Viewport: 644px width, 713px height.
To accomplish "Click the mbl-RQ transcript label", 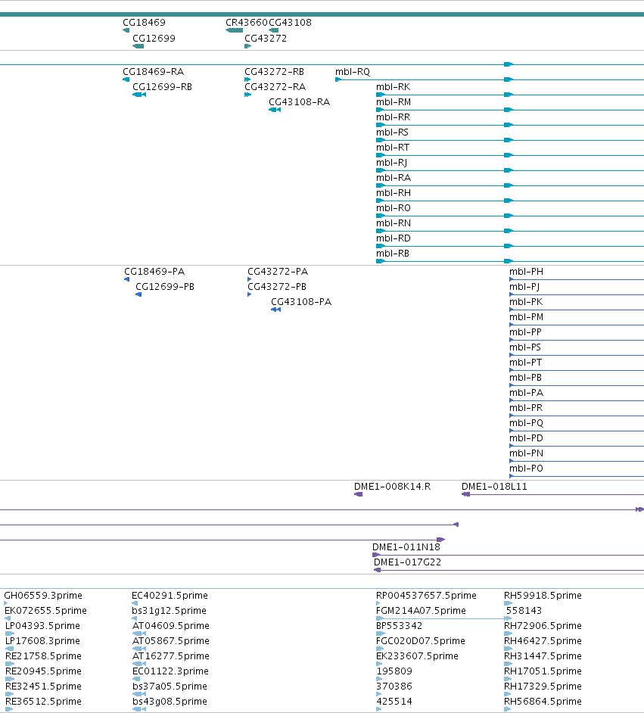I will pyautogui.click(x=353, y=71).
